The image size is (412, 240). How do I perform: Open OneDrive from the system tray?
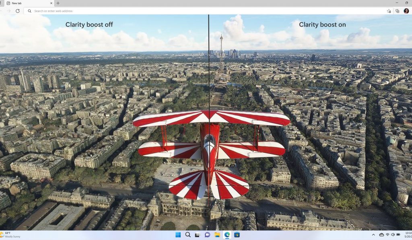[381, 234]
